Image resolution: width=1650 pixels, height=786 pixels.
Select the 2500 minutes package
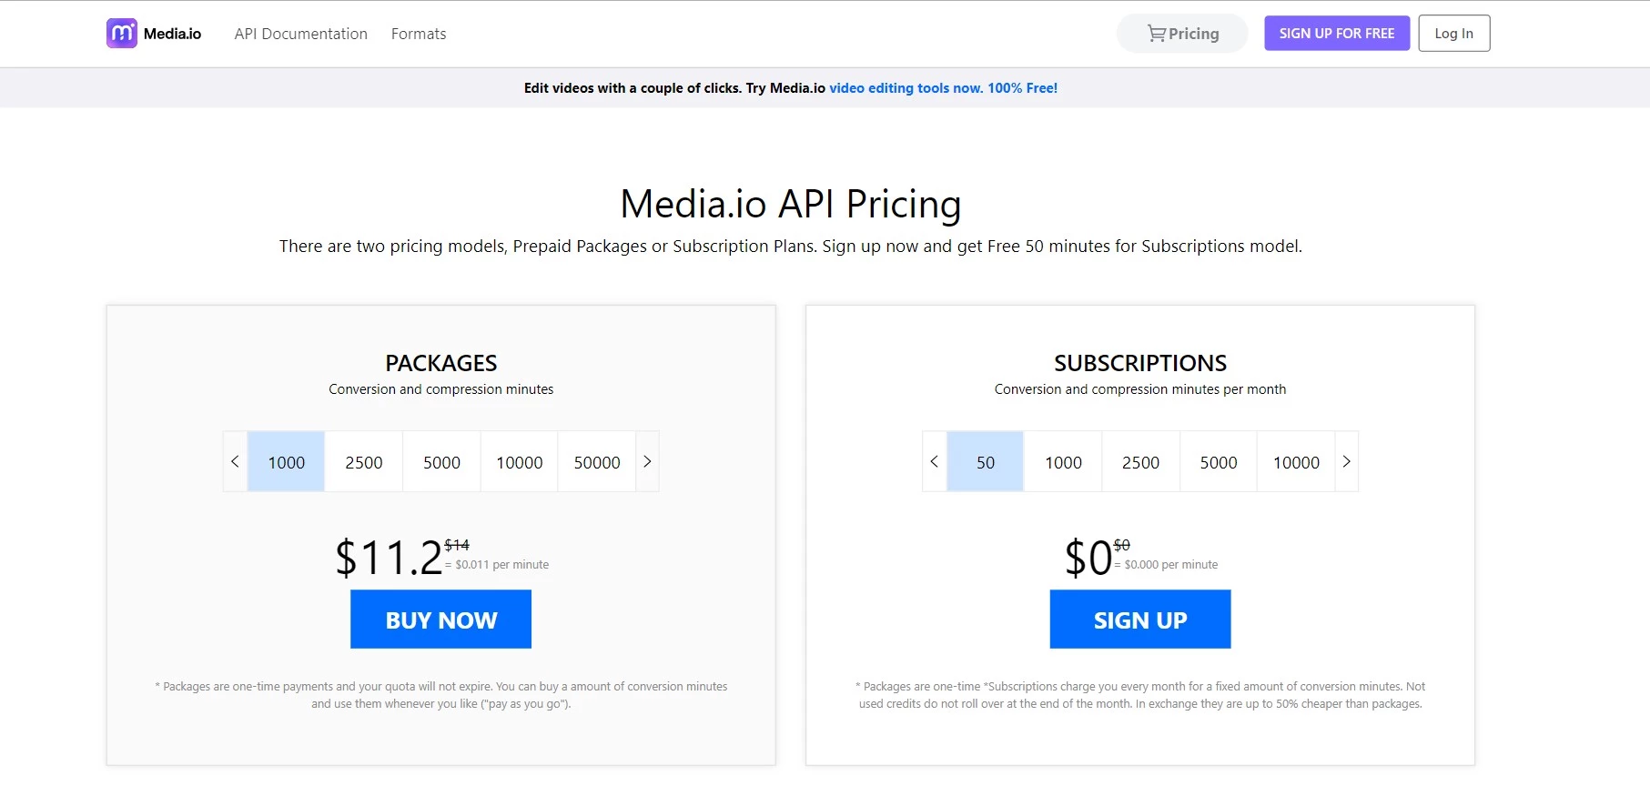(x=364, y=462)
